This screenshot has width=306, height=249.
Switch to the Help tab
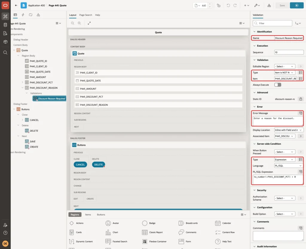(97, 15)
